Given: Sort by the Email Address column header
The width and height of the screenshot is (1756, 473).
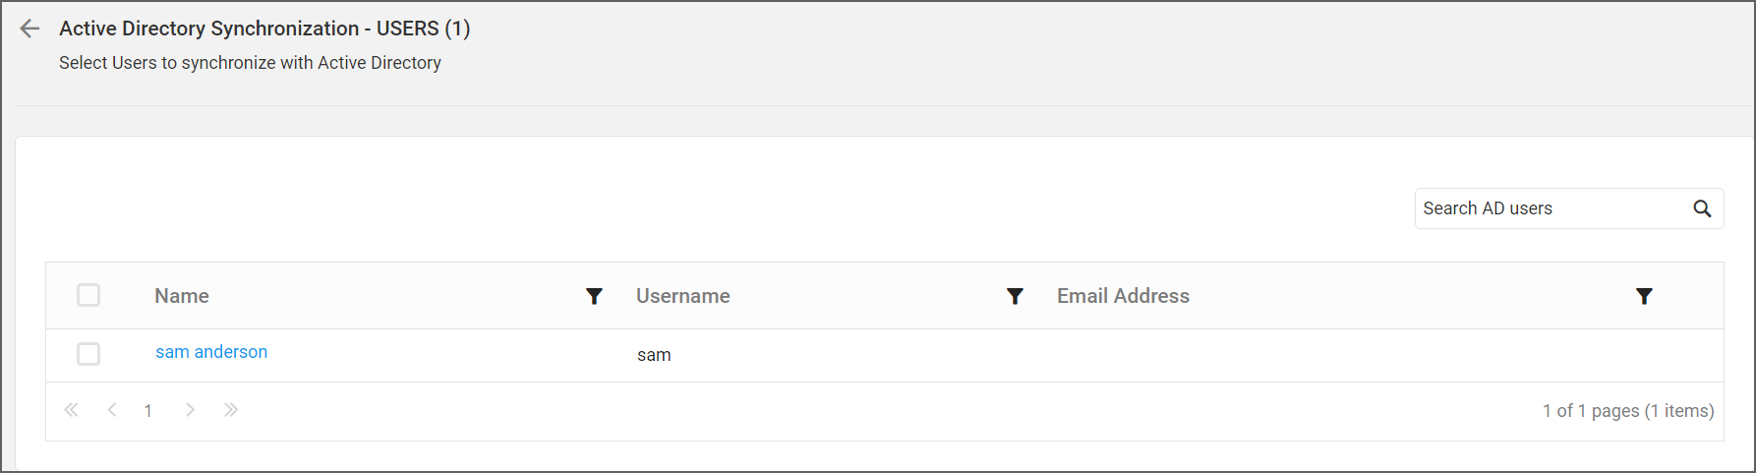Looking at the screenshot, I should (1123, 296).
